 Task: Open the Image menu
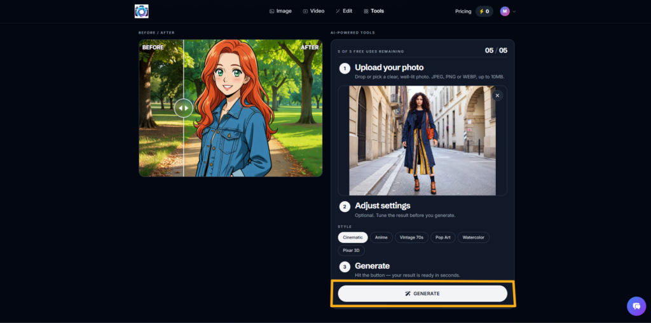280,11
